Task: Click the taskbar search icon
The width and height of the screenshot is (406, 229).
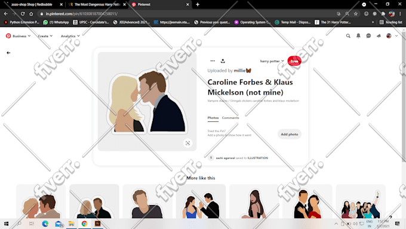Action: [19, 224]
